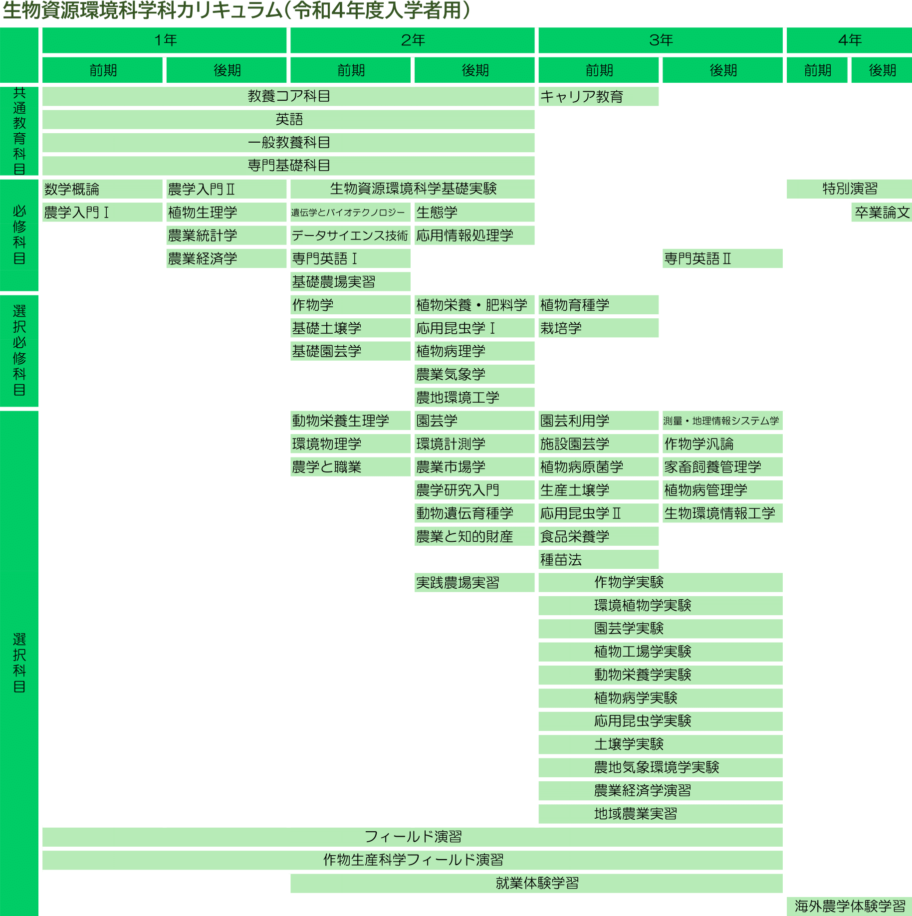Click the 英語 bar
The height and width of the screenshot is (916, 912).
(x=288, y=120)
